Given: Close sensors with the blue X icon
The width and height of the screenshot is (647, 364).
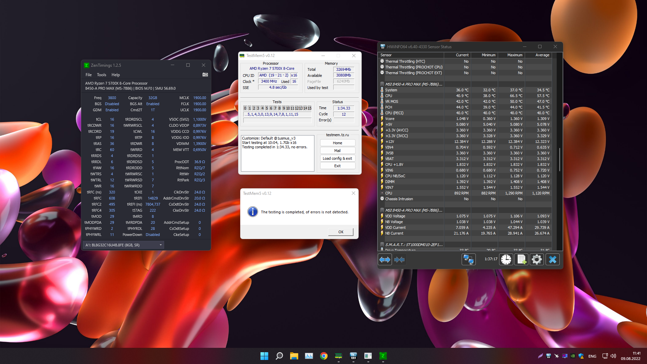Looking at the screenshot, I should 553,260.
